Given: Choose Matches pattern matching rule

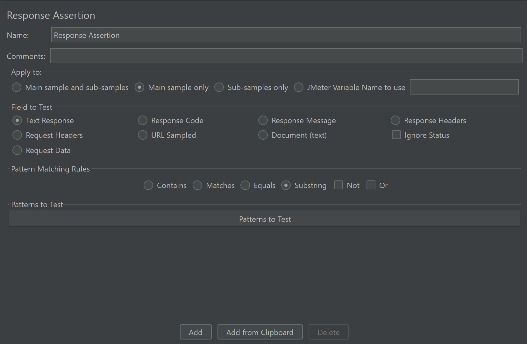Looking at the screenshot, I should click(197, 185).
